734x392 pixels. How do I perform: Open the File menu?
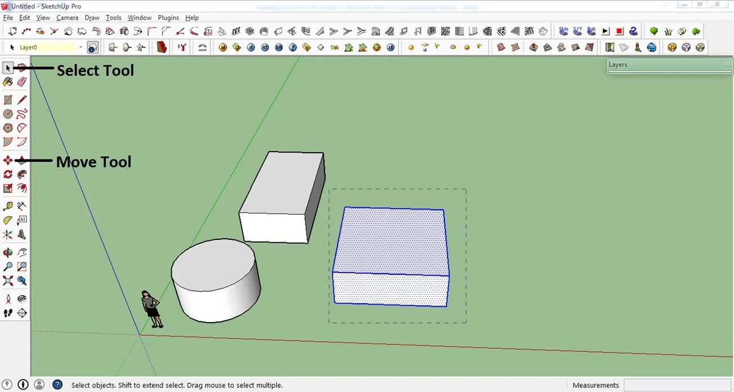[x=8, y=17]
